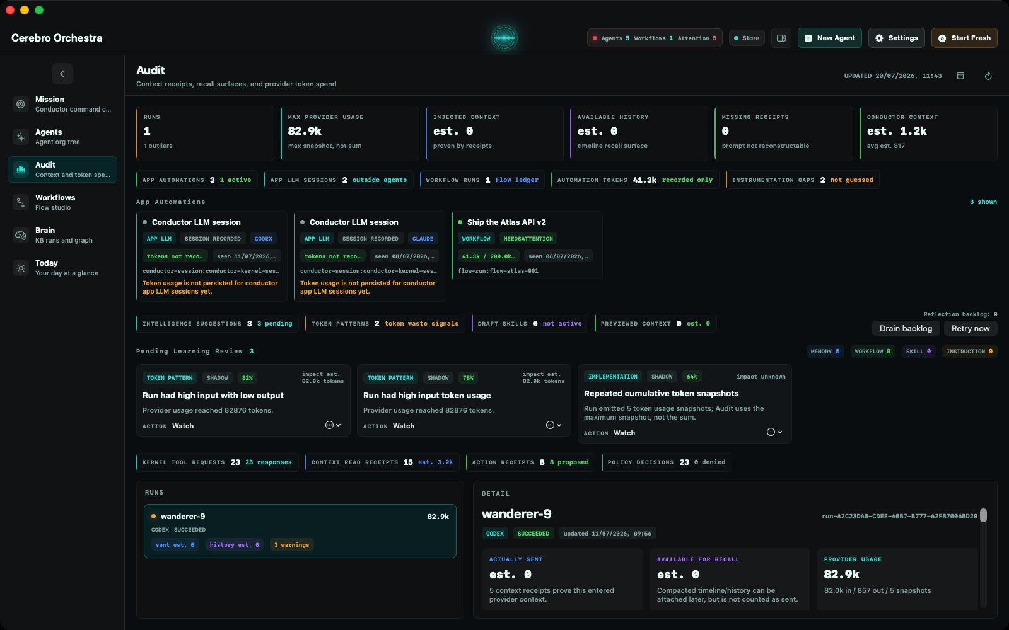1009x630 pixels.
Task: Open the Agents Workflows Attention status pill
Action: (655, 38)
